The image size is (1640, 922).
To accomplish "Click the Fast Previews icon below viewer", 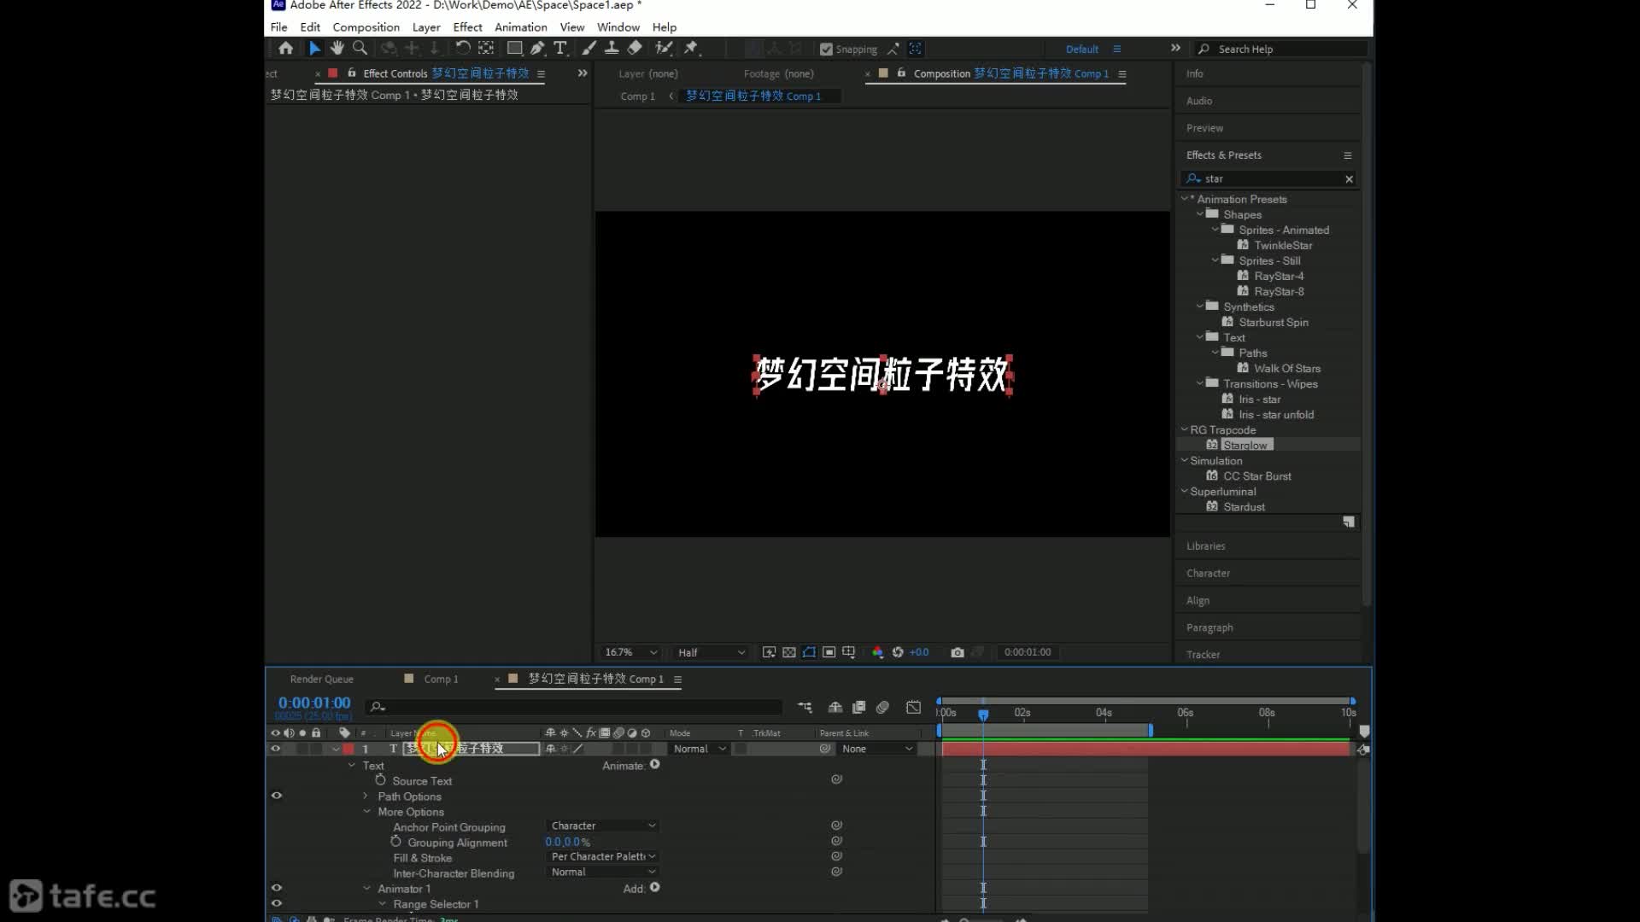I will 769,652.
